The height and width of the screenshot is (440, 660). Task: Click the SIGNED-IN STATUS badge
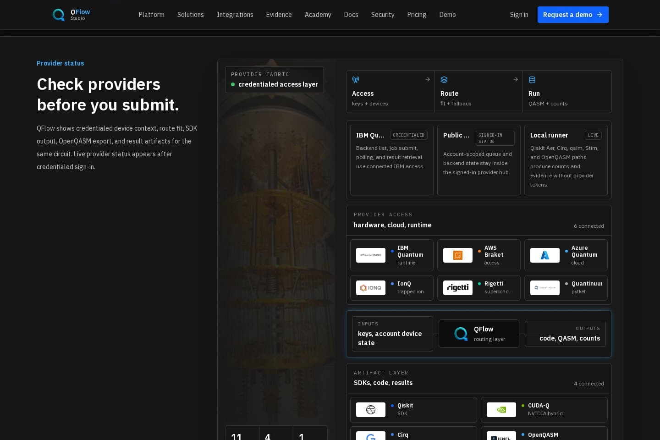coord(495,138)
